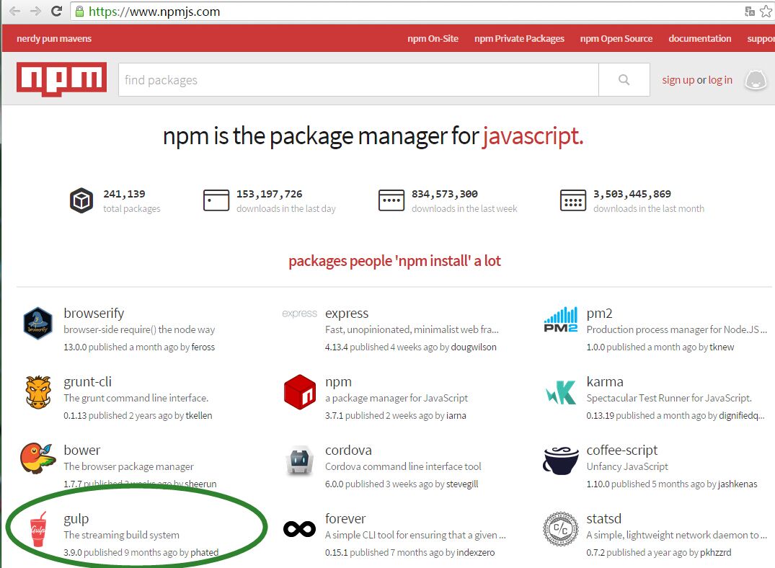775x568 pixels.
Task: Open author dougwilson profile link
Action: click(474, 347)
